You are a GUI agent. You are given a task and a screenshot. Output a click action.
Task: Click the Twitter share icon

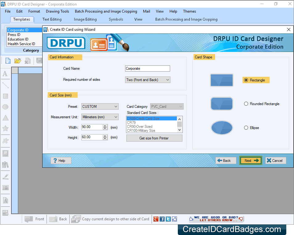pos(168,219)
